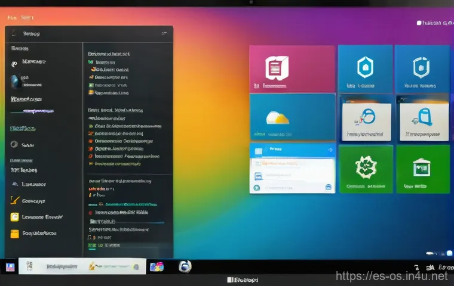Click the teal highlighted text row in start menu
Viewport: 454px width, 286px height.
131,204
